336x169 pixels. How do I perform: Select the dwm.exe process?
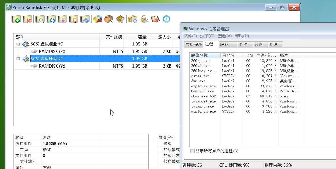pos(246,81)
